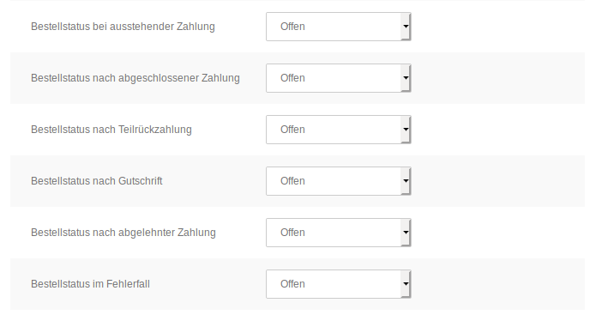Click the 'Bestellstatus nach Gutschrift' label text
602x315 pixels.
[97, 181]
